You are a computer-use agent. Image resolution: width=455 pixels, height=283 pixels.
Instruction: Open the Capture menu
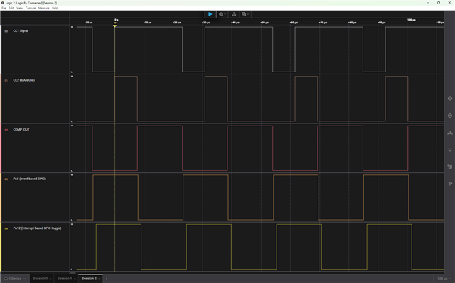tap(31, 8)
